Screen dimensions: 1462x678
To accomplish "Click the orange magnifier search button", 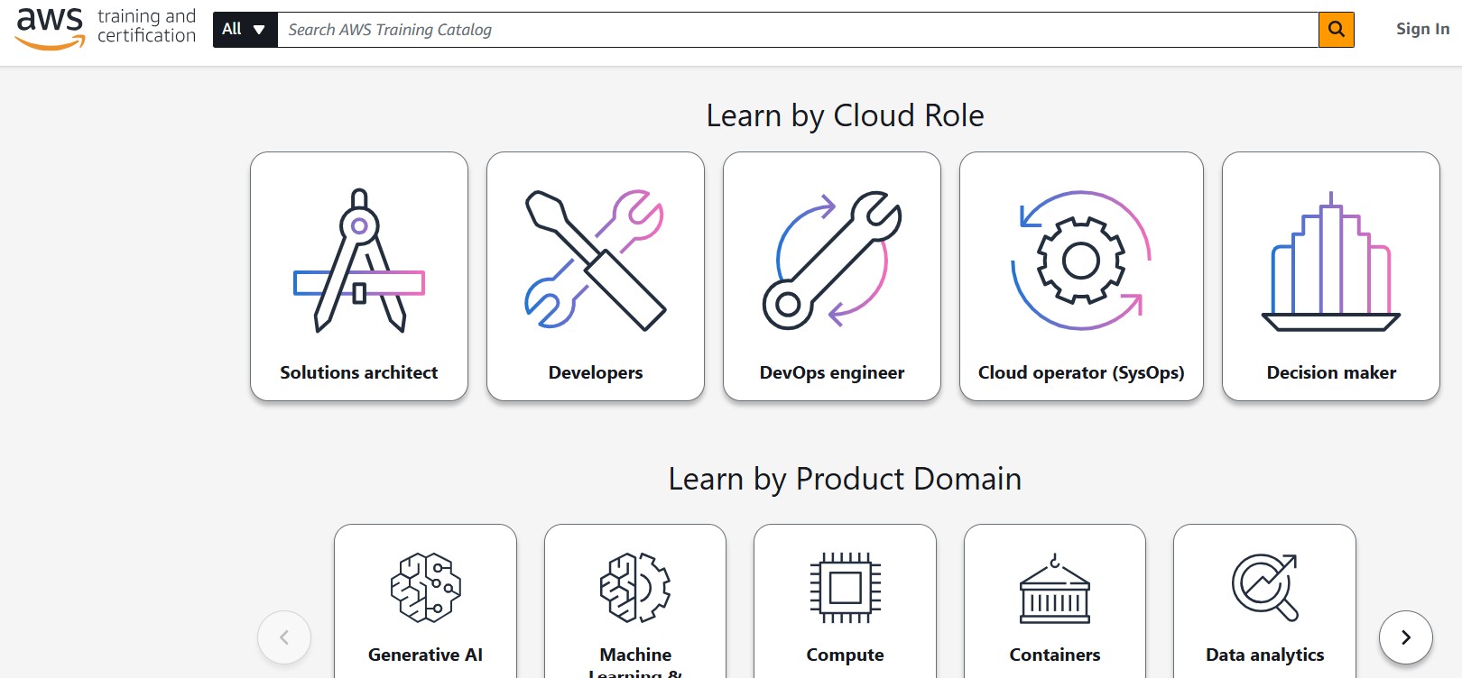I will [x=1337, y=30].
